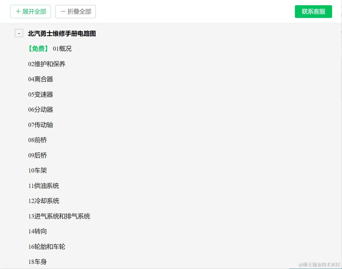The height and width of the screenshot is (269, 342).
Task: Click the 折叠全部 collapse-all button
Action: point(75,11)
